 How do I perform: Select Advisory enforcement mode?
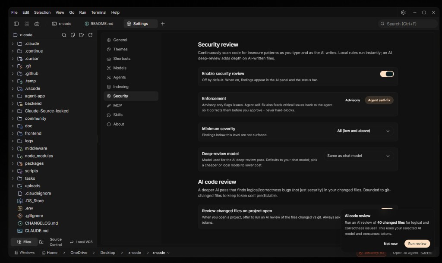coord(352,100)
